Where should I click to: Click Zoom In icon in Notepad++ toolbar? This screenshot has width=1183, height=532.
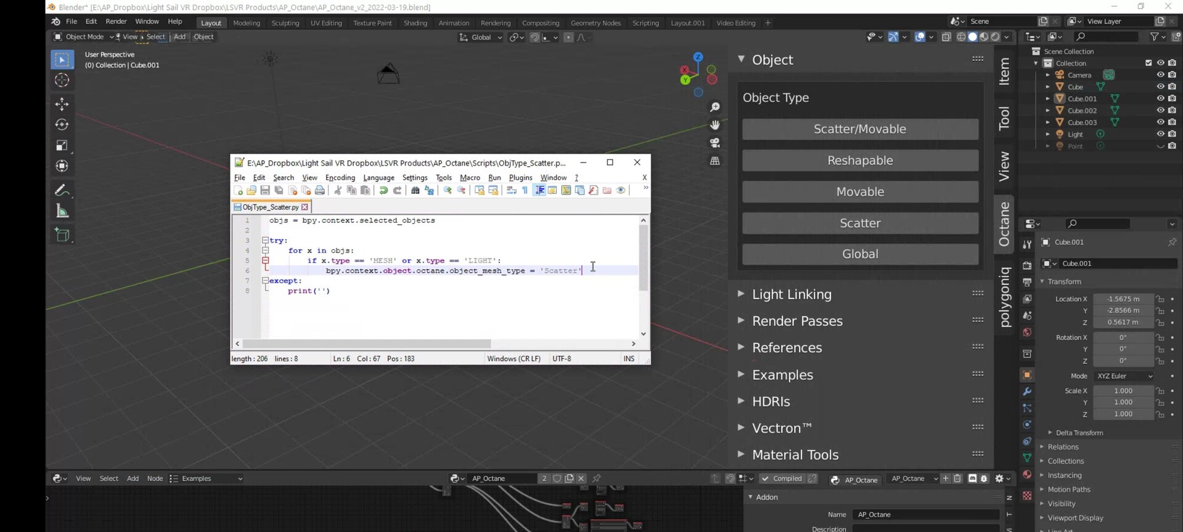(x=447, y=190)
